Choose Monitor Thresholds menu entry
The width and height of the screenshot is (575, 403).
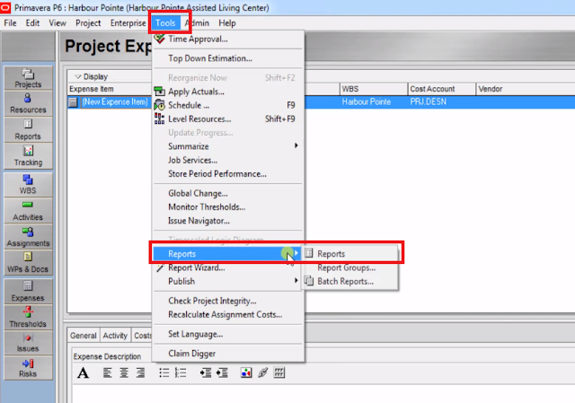(x=227, y=207)
